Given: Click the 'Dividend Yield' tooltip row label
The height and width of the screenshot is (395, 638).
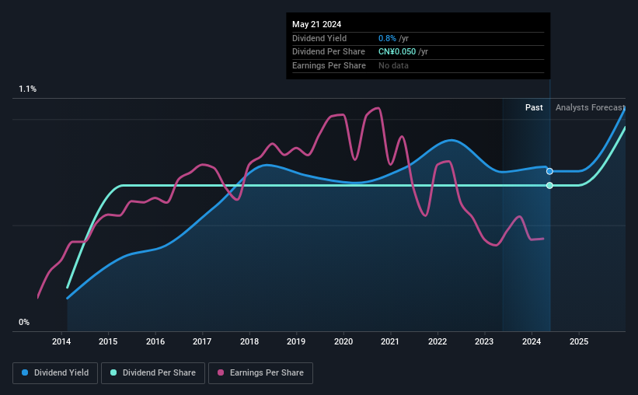Looking at the screenshot, I should [x=319, y=38].
